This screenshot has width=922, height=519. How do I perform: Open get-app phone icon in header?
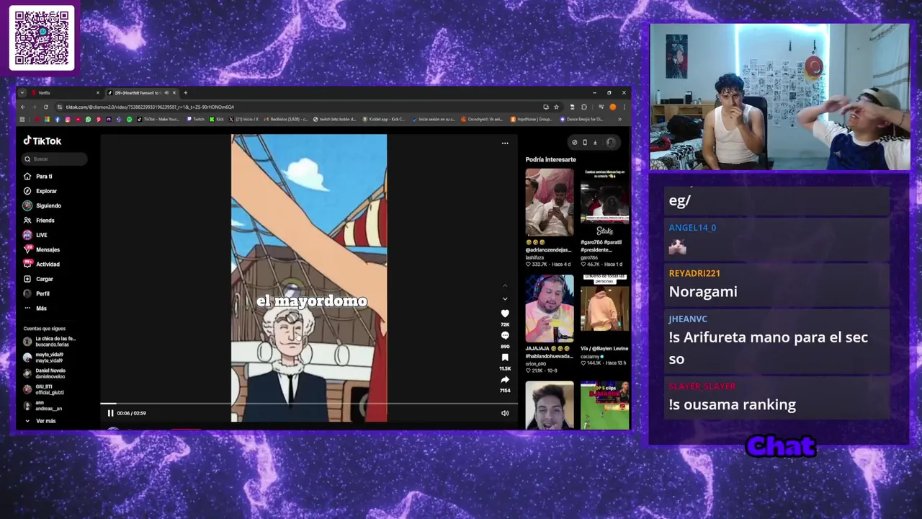[x=585, y=142]
